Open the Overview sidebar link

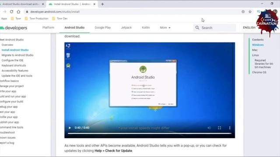click(7, 45)
